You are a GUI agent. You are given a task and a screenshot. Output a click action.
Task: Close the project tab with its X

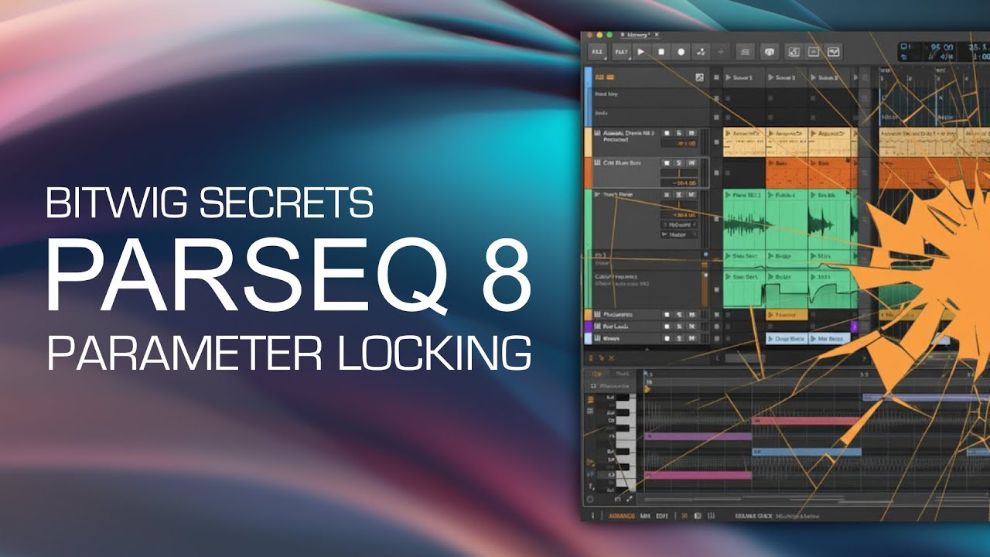(656, 36)
